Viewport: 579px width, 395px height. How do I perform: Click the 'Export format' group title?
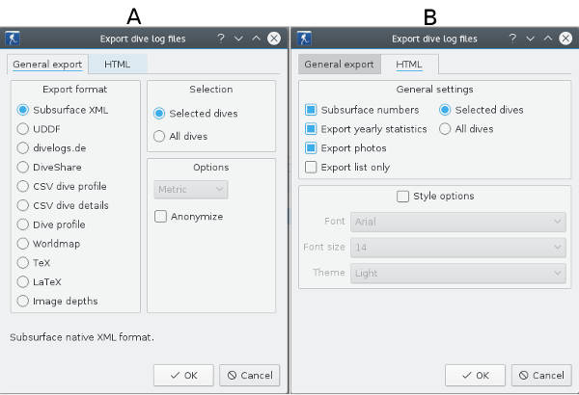pyautogui.click(x=75, y=90)
